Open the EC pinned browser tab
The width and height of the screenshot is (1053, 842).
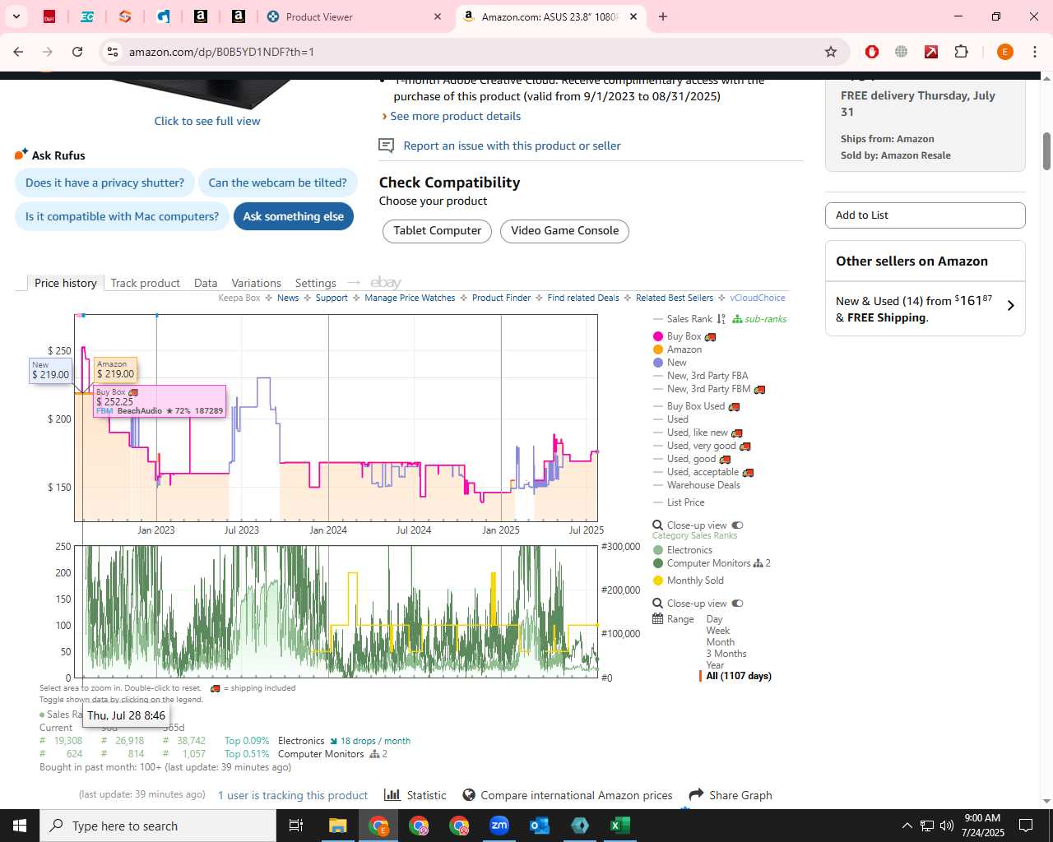coord(86,16)
